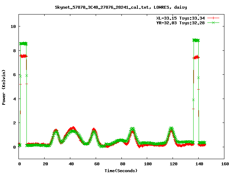232x174 pixels.
Task: Click y-axis tick label 8
Action: 14,51
